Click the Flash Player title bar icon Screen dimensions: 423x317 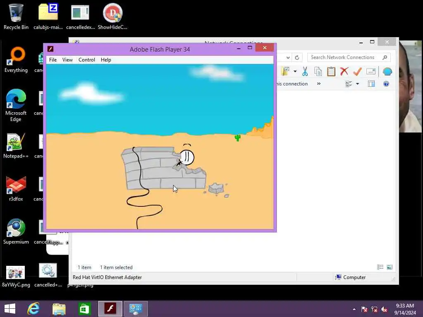50,49
